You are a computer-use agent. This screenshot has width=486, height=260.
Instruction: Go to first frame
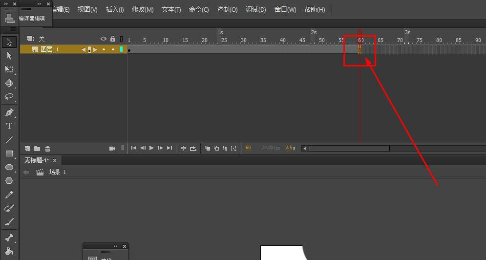133,148
